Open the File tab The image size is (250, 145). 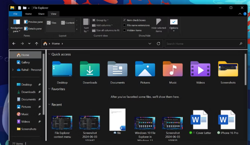coord(15,14)
